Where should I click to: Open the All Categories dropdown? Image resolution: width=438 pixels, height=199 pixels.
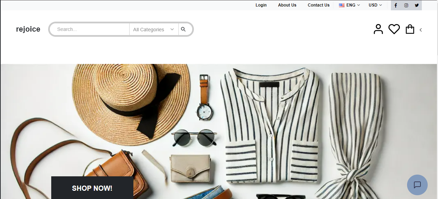pos(154,29)
